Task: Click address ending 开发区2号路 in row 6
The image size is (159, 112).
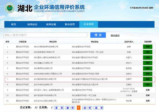Action: [85, 74]
